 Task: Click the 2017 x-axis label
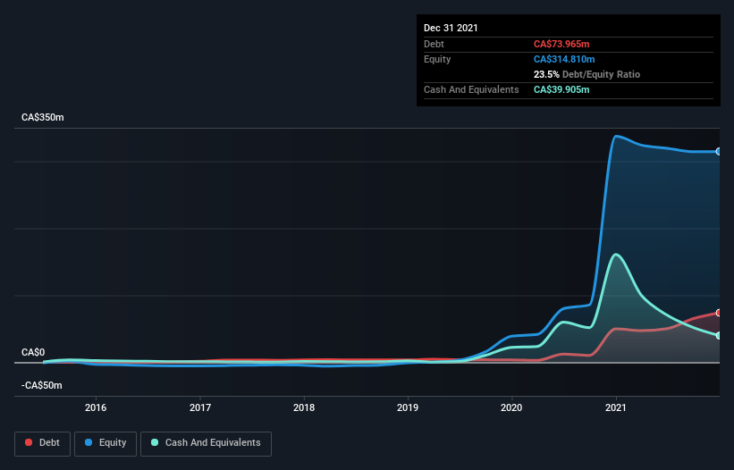click(x=200, y=407)
